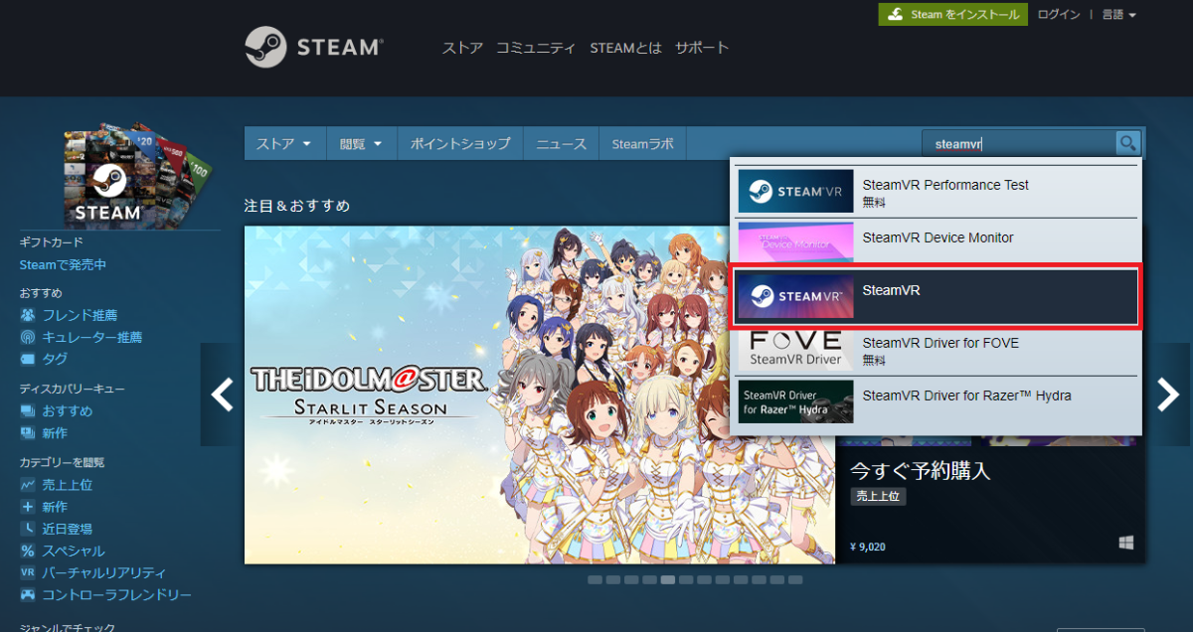Select the SteamVR Device Monitor result text
Image resolution: width=1193 pixels, height=632 pixels.
point(938,237)
